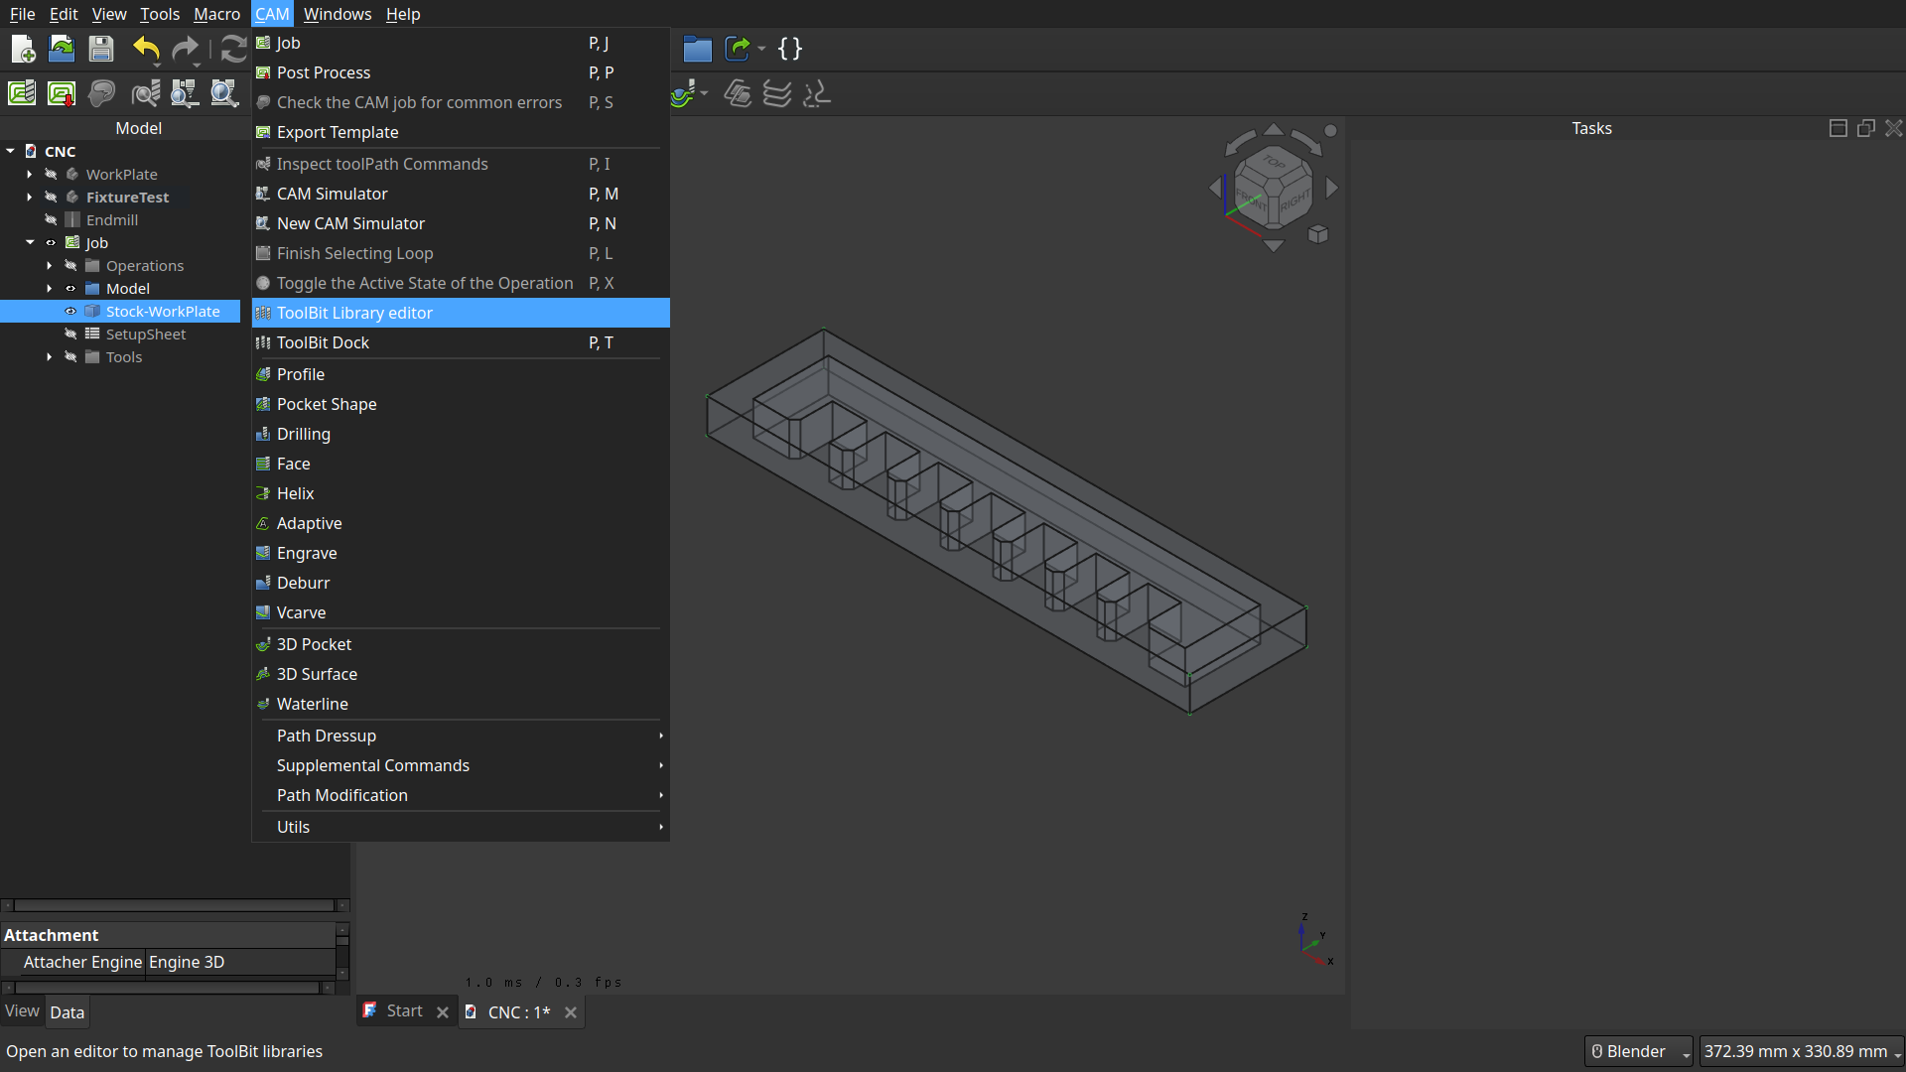
Task: Select ToolBit Library editor menu entry
Action: point(461,313)
